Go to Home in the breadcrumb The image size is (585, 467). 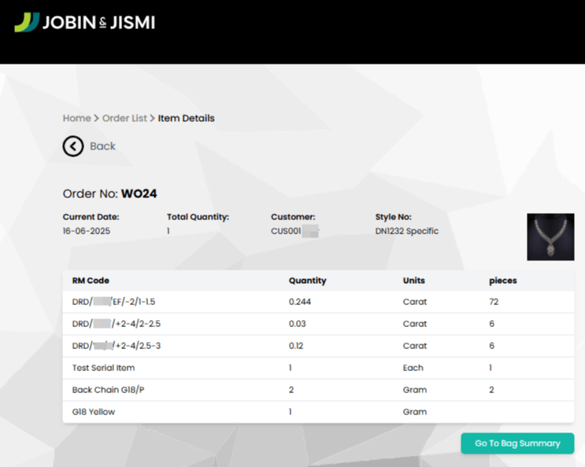click(76, 118)
